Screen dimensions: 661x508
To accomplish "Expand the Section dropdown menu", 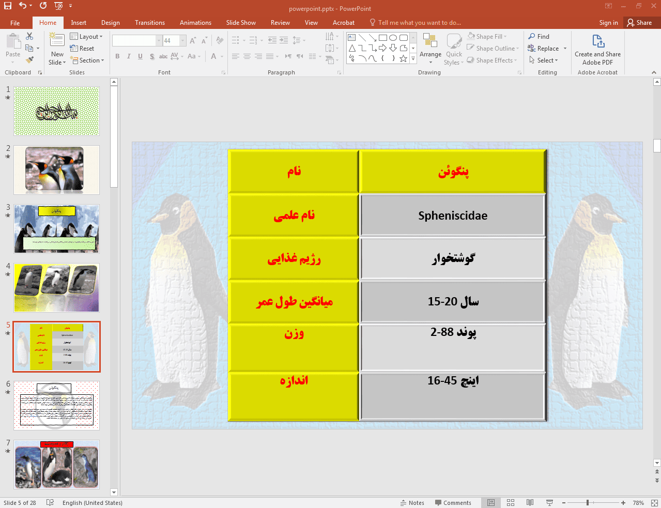I will 87,60.
